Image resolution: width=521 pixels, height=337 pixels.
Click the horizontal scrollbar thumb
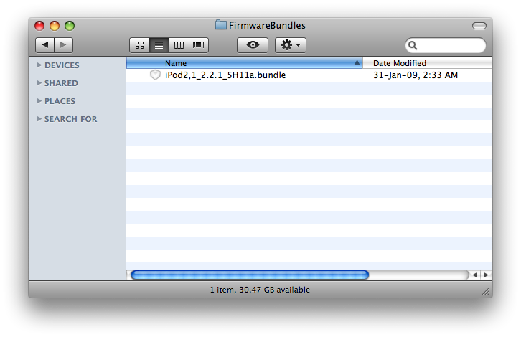click(250, 275)
